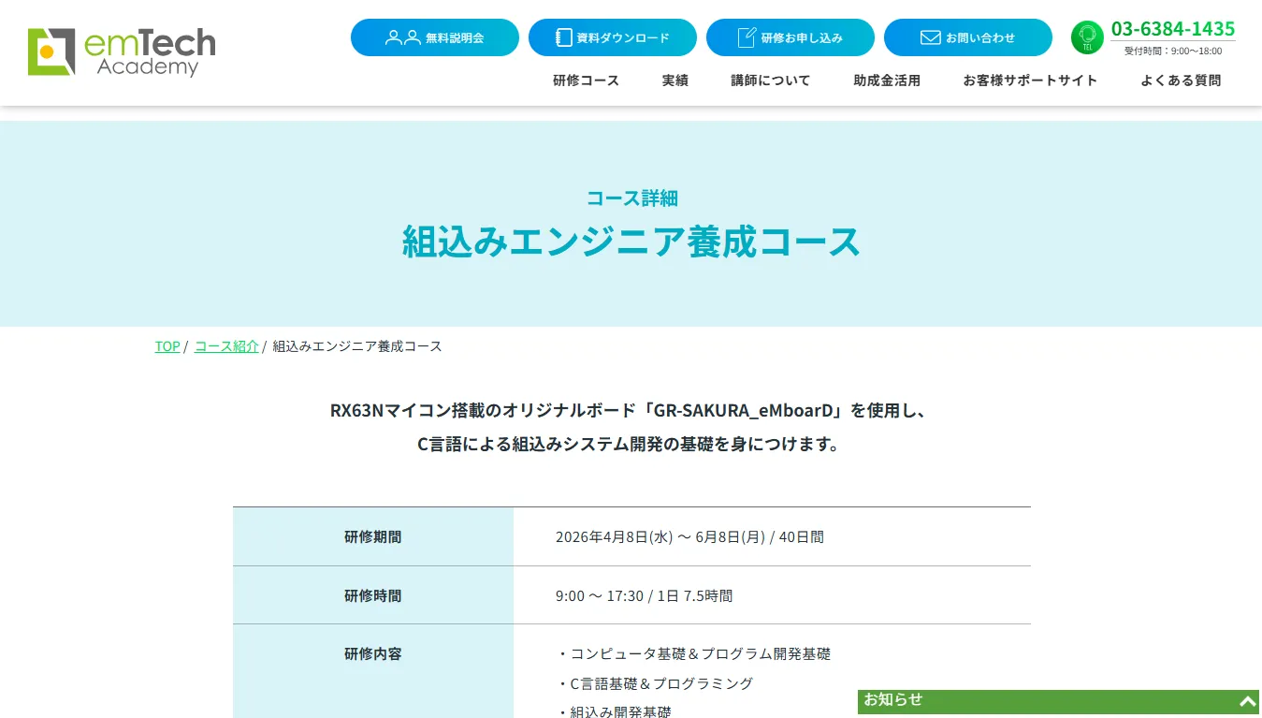Go to the 実績 menu item
1262x718 pixels.
[675, 81]
